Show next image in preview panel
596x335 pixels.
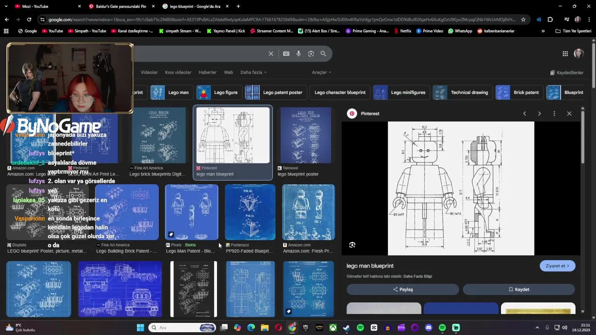point(539,114)
